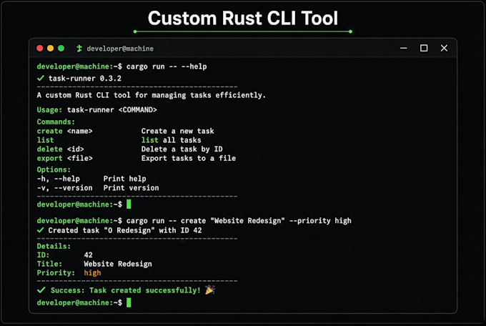Click the green terminal icon beside developer@machine title

pos(79,49)
